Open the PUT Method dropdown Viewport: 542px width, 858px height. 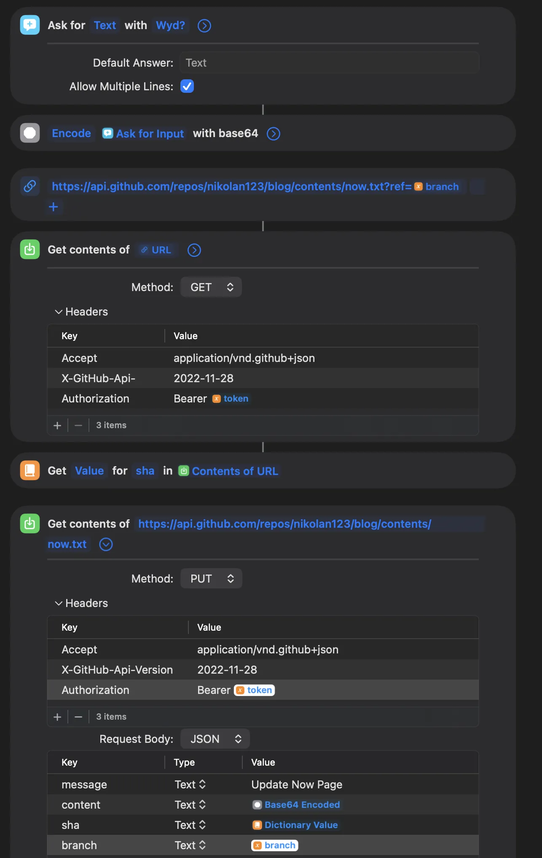211,579
